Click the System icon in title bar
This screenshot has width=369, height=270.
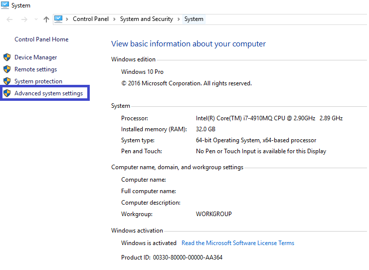coord(5,5)
